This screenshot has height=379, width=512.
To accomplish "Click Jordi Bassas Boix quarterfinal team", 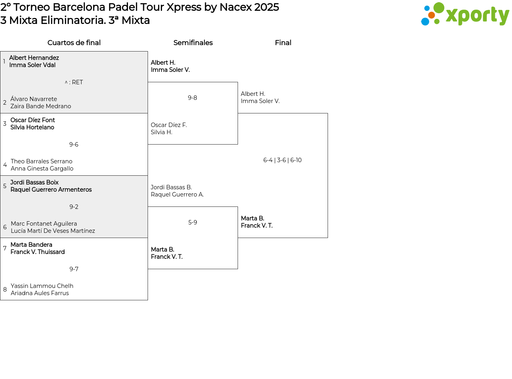I will point(51,186).
